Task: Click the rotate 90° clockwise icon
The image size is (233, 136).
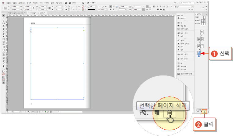Action: pyautogui.click(x=66, y=7)
